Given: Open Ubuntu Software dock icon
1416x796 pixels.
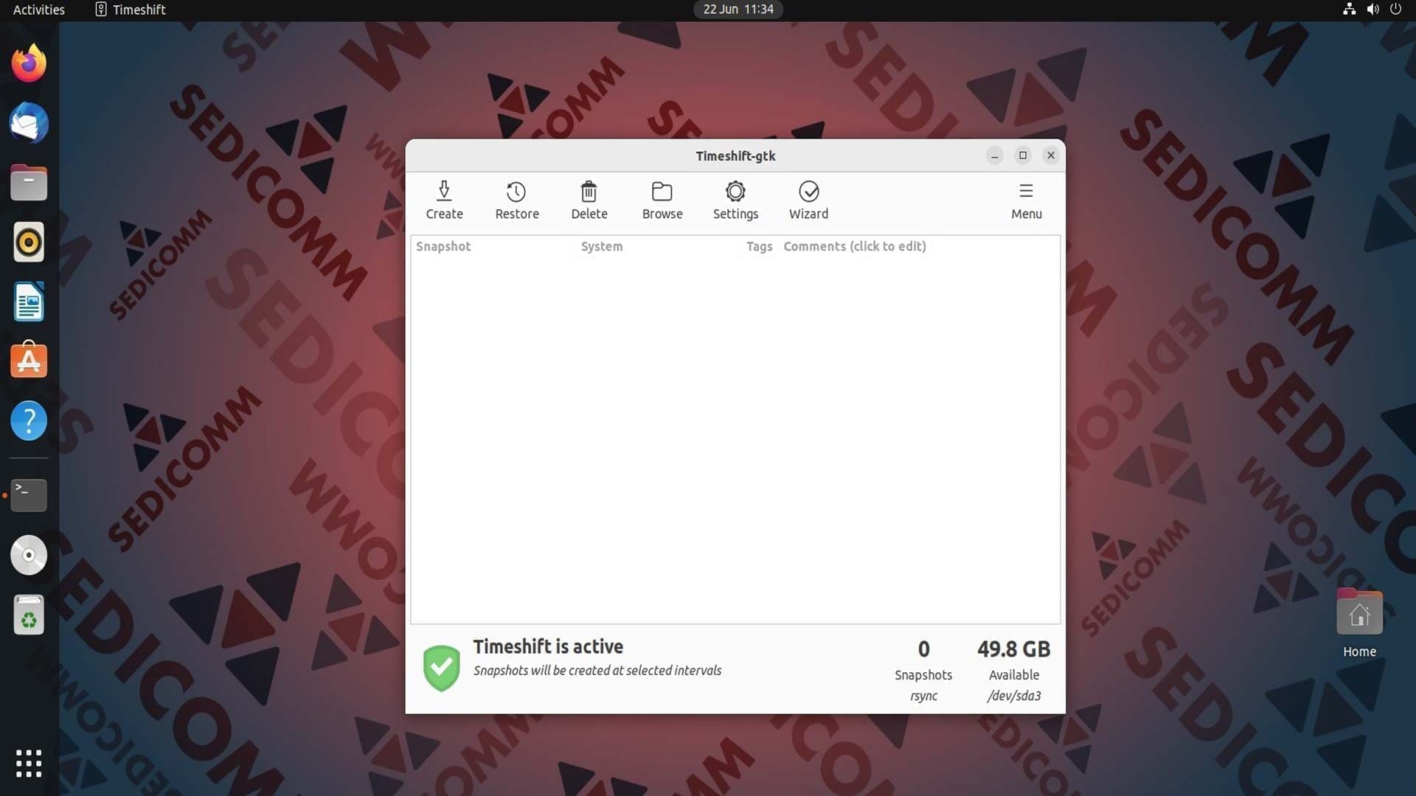Looking at the screenshot, I should click(29, 361).
